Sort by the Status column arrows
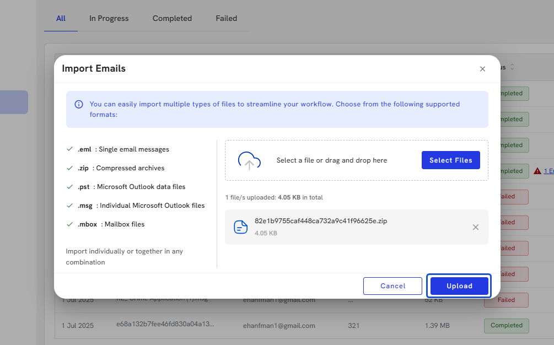Screen dimensions: 554x345 512,67
